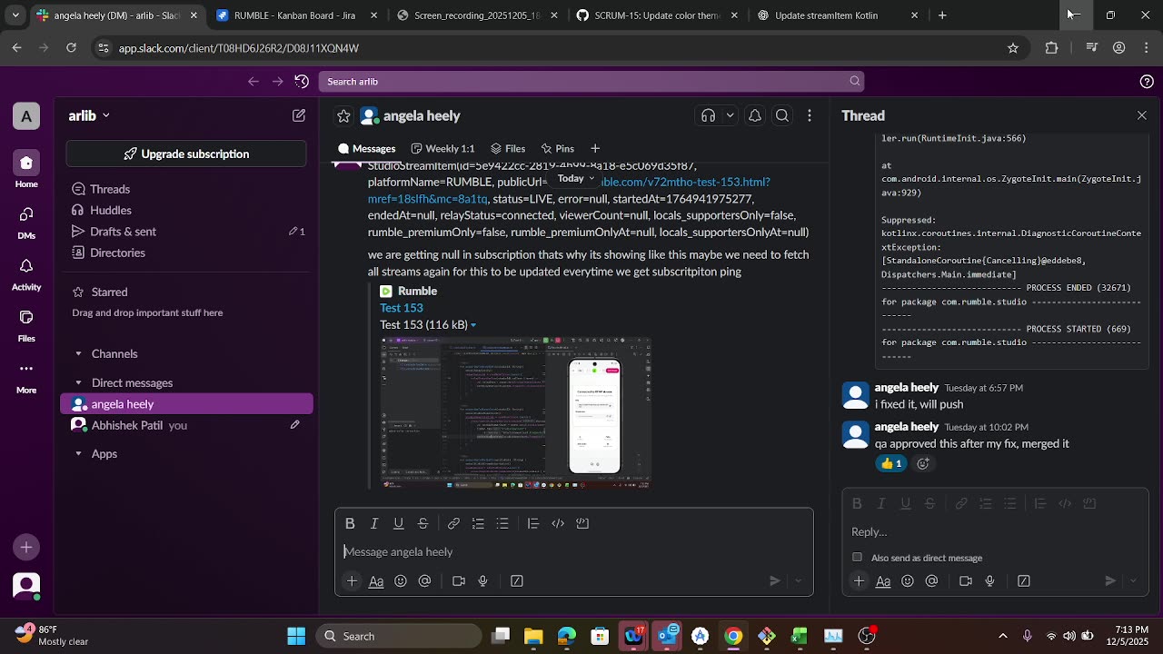Screen dimensions: 1163x654
Task: Open emoji picker in main message composer
Action: tap(401, 580)
